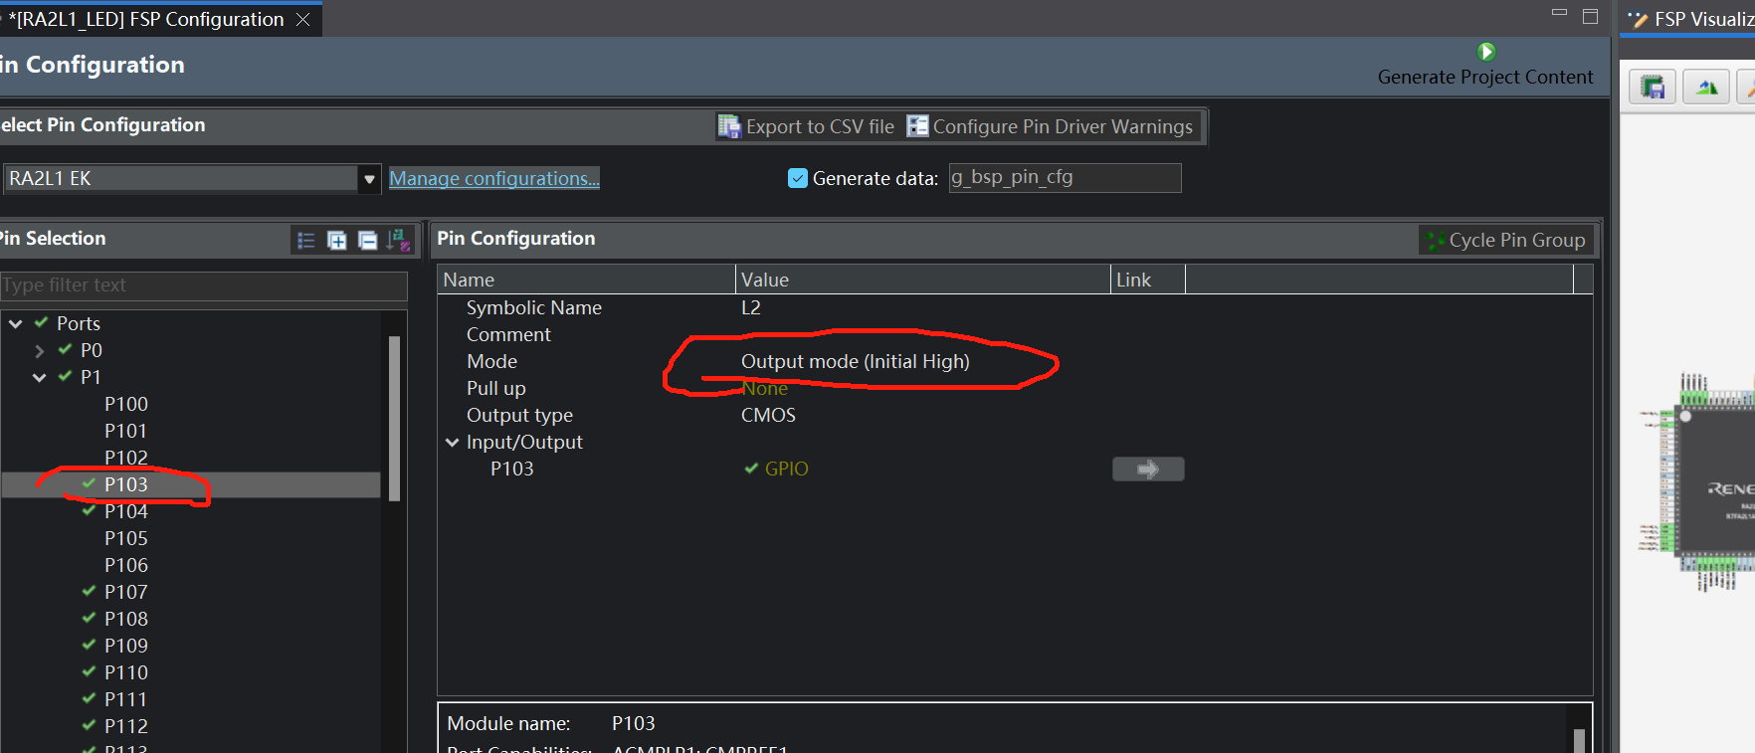Select pin P100 in the tree
The width and height of the screenshot is (1755, 753).
click(x=126, y=404)
